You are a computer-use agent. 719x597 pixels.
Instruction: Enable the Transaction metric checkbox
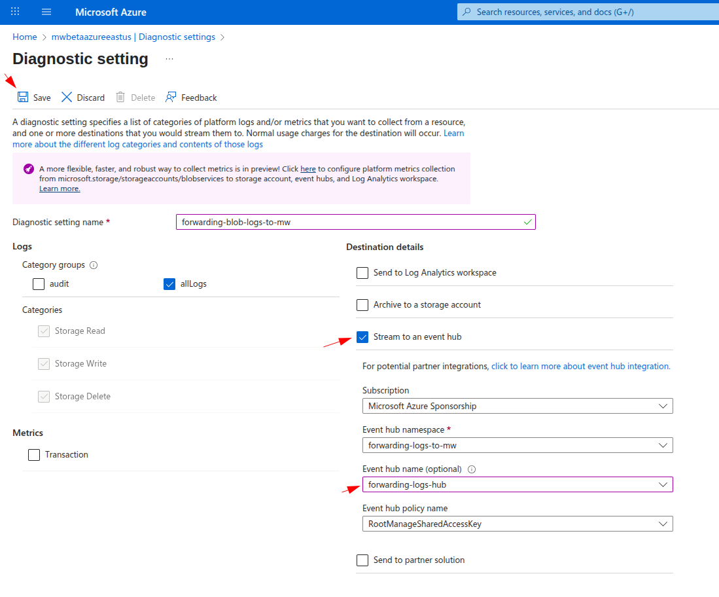34,454
